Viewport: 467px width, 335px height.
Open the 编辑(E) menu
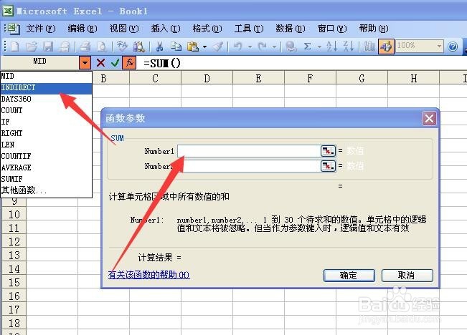point(82,29)
